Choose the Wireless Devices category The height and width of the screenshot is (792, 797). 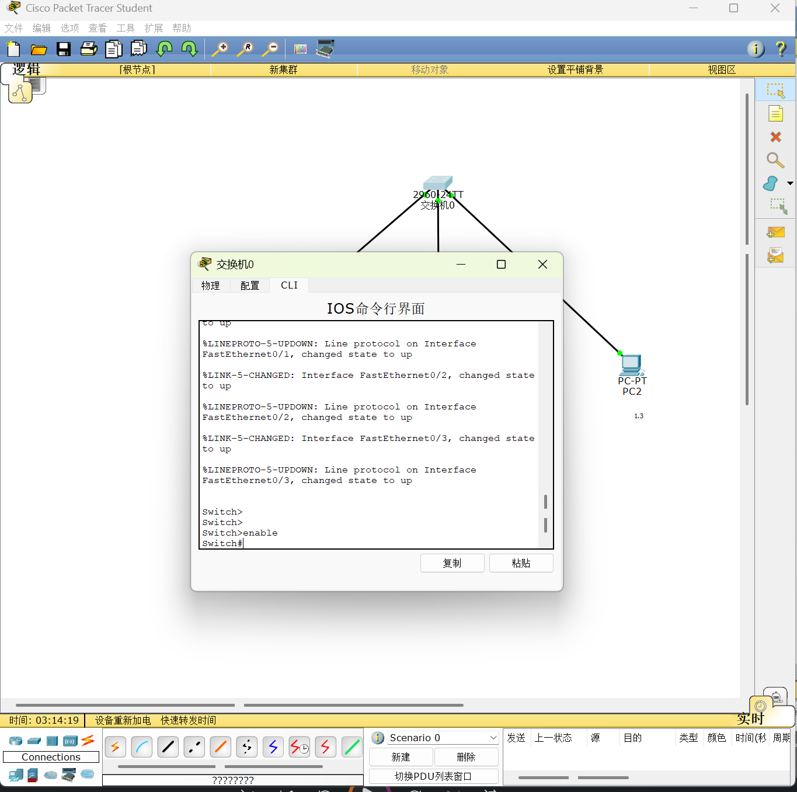coord(71,741)
